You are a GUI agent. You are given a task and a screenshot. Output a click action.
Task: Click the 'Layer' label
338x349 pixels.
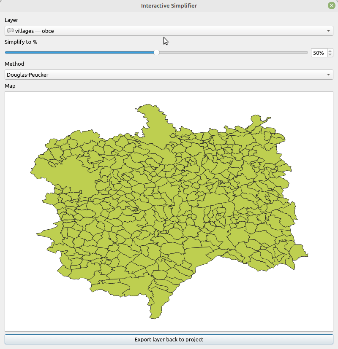point(11,20)
